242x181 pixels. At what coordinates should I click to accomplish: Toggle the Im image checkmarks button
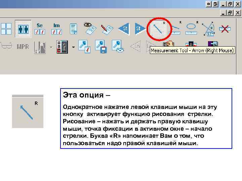[x=56, y=29]
